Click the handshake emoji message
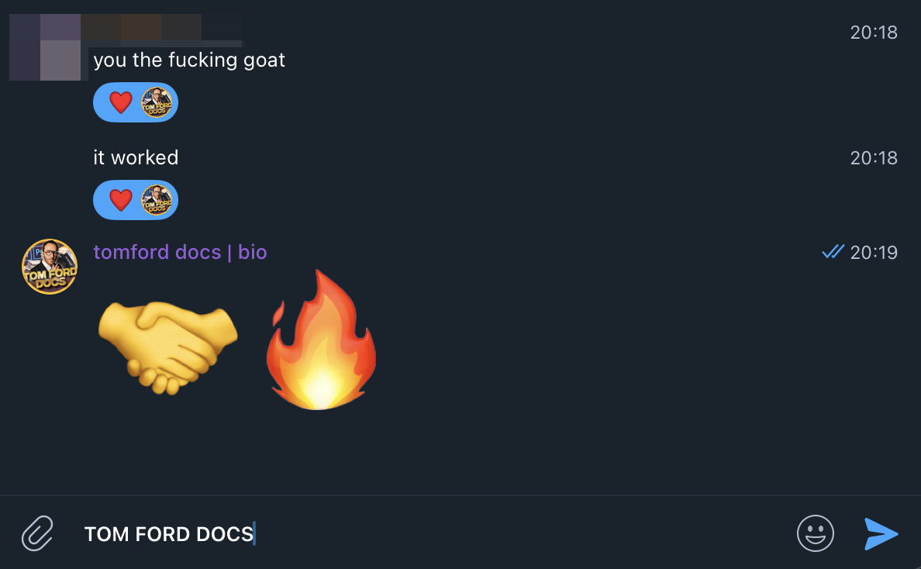The image size is (921, 569). click(167, 347)
